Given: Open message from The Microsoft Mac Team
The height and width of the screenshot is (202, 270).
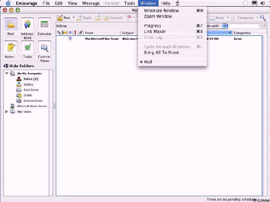Looking at the screenshot, I should 102,39.
